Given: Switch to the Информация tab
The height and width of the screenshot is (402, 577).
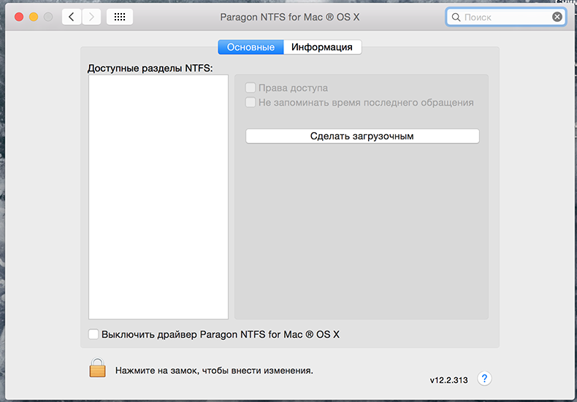Looking at the screenshot, I should click(322, 47).
